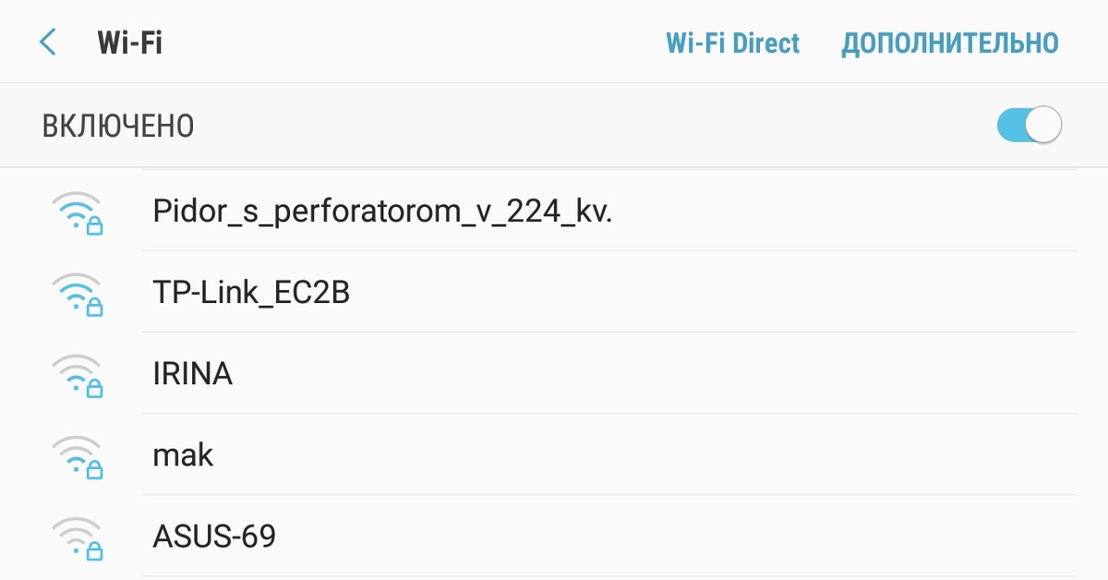Screen dimensions: 1108x580
Task: Tap the locked network icon beside TP-Link_EC2B
Action: pyautogui.click(x=81, y=292)
